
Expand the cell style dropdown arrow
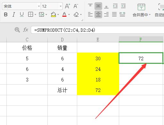46,14
